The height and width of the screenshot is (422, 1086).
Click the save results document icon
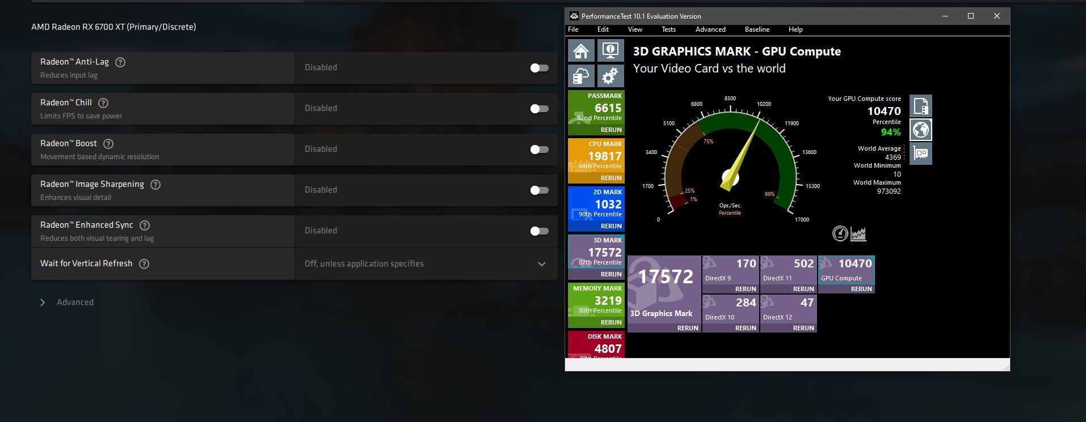920,106
